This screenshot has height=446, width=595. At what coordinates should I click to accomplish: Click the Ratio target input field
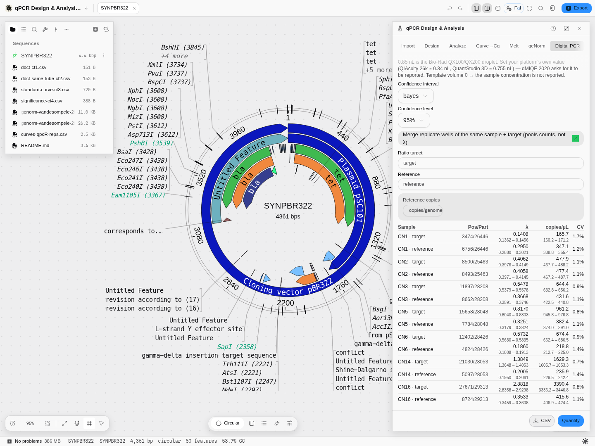(x=490, y=163)
